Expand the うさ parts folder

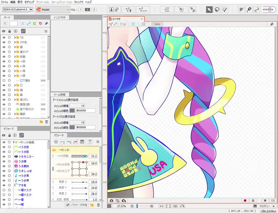(15, 37)
